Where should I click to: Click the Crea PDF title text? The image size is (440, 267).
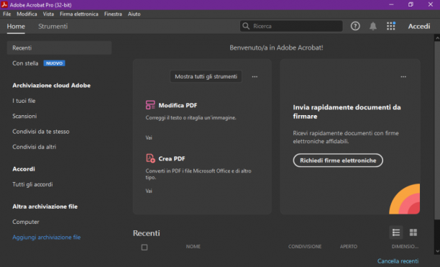(x=172, y=158)
